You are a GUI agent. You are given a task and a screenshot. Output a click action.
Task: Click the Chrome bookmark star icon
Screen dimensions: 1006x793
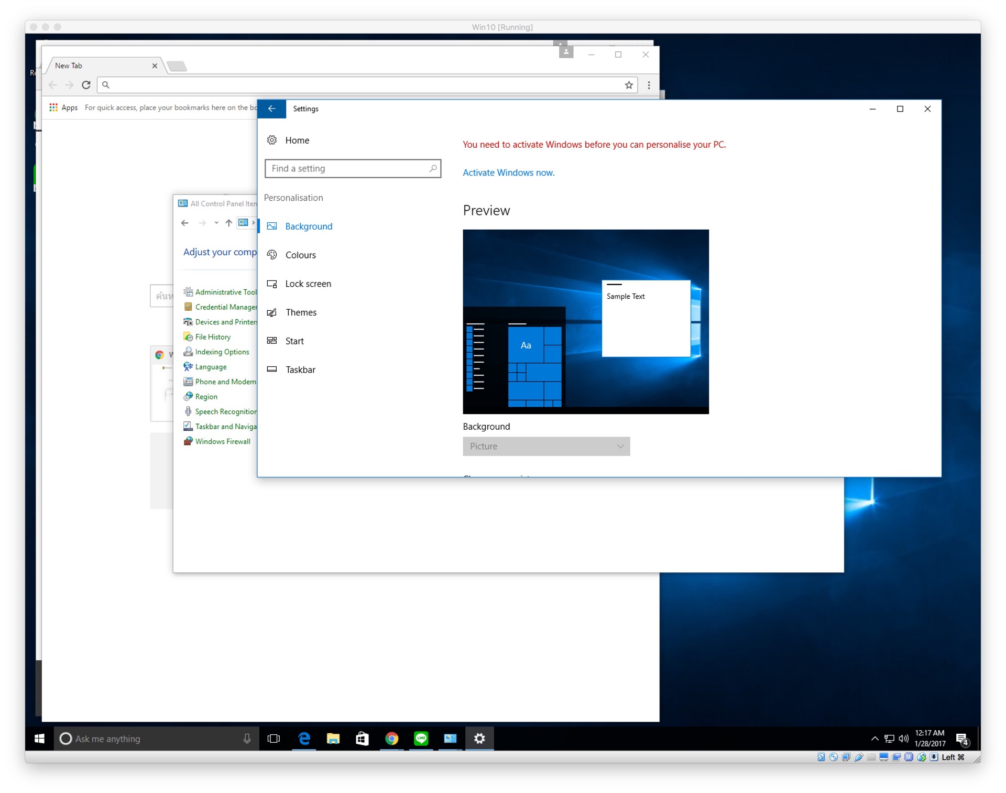pyautogui.click(x=628, y=85)
